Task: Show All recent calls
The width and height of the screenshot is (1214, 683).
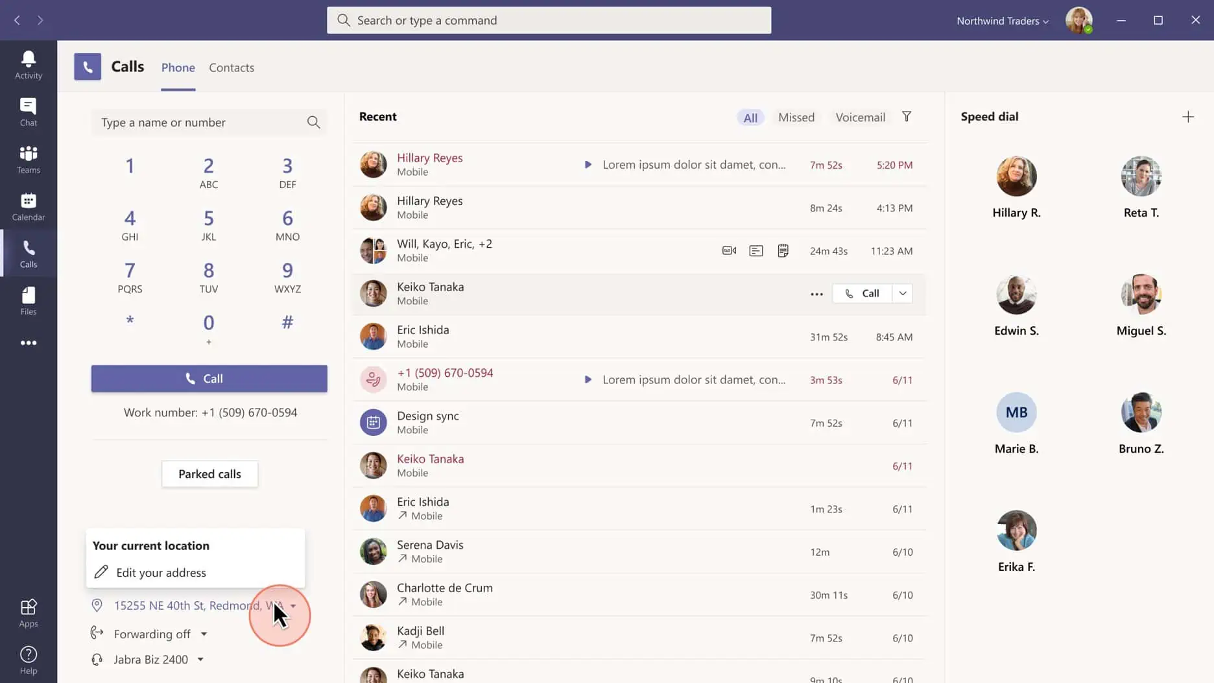Action: 750,117
